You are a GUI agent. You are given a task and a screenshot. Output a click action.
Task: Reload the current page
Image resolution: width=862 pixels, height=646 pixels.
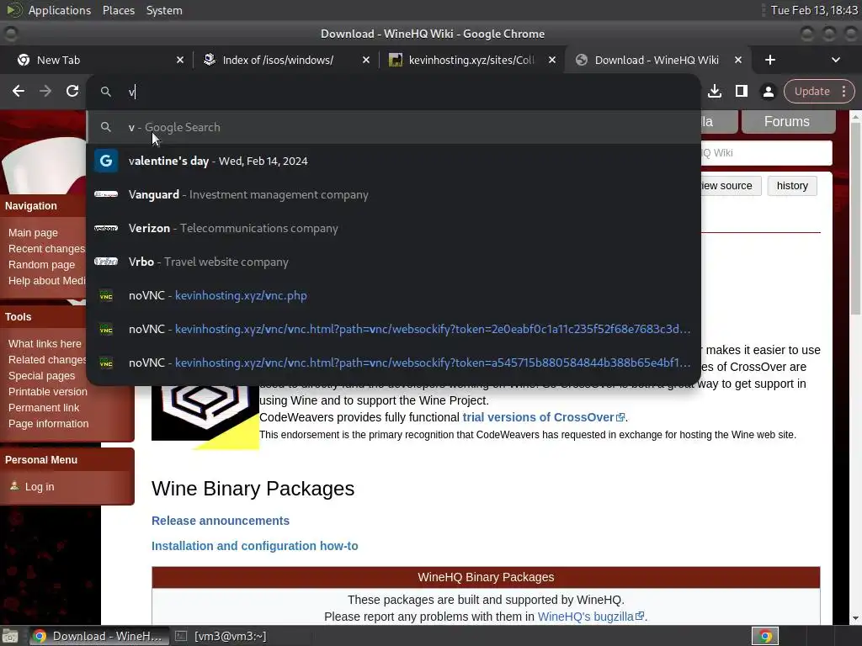point(72,91)
